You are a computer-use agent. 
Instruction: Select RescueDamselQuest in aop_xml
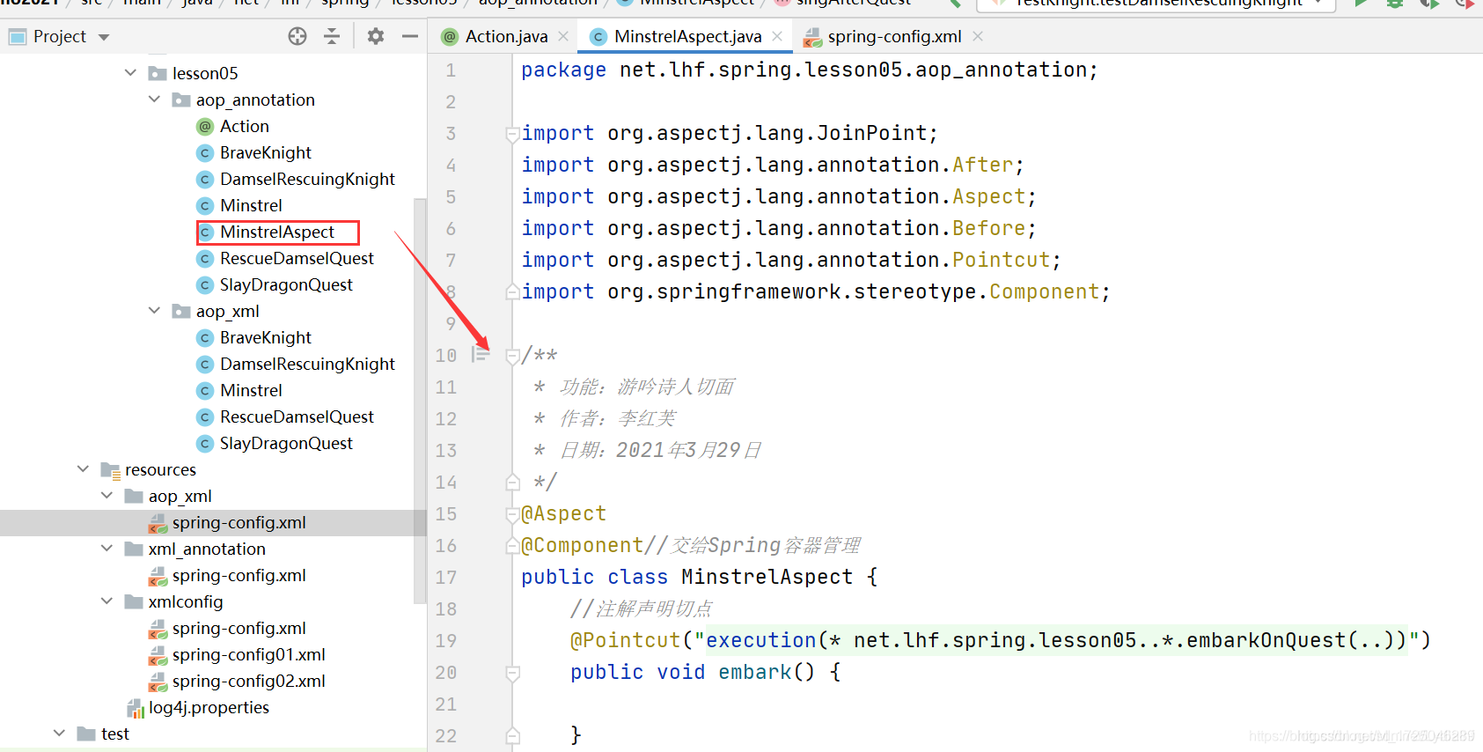click(x=297, y=417)
